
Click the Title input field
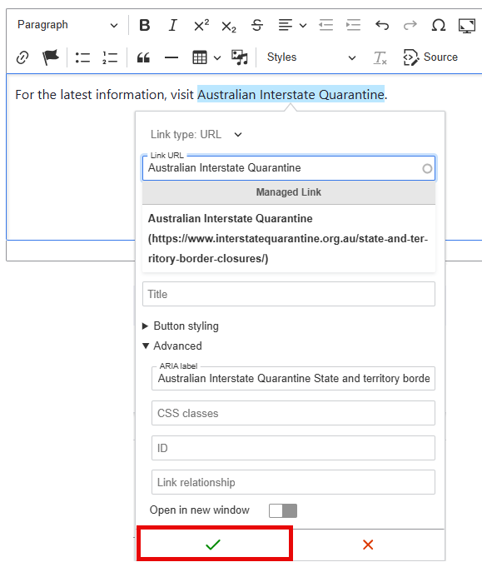click(x=289, y=294)
